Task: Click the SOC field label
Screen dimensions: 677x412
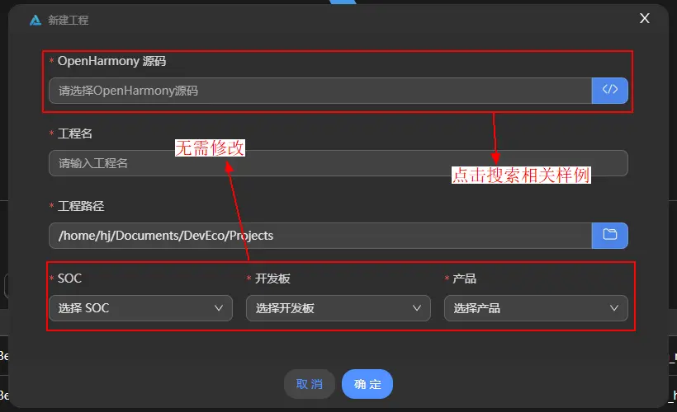Action: click(69, 279)
